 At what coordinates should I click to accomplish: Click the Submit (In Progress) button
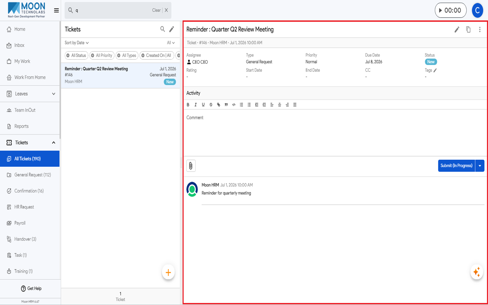pyautogui.click(x=456, y=166)
